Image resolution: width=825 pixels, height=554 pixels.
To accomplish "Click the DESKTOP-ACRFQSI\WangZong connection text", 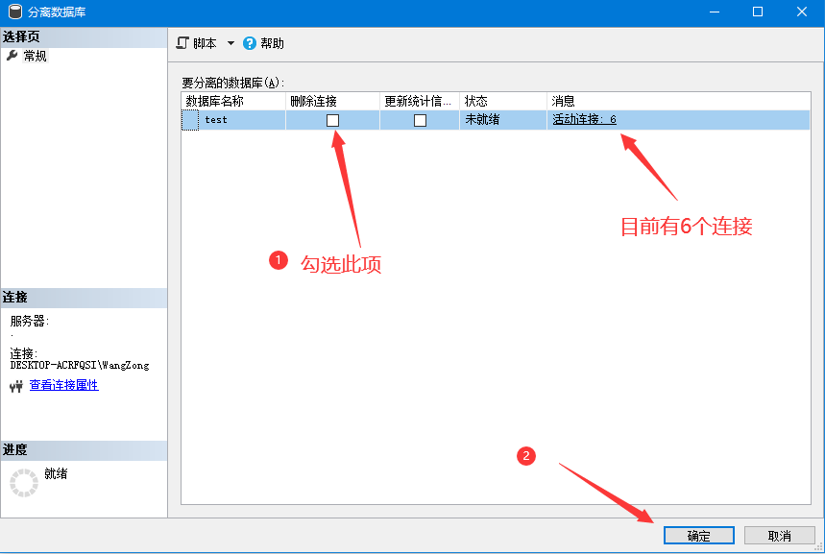I will [x=80, y=365].
